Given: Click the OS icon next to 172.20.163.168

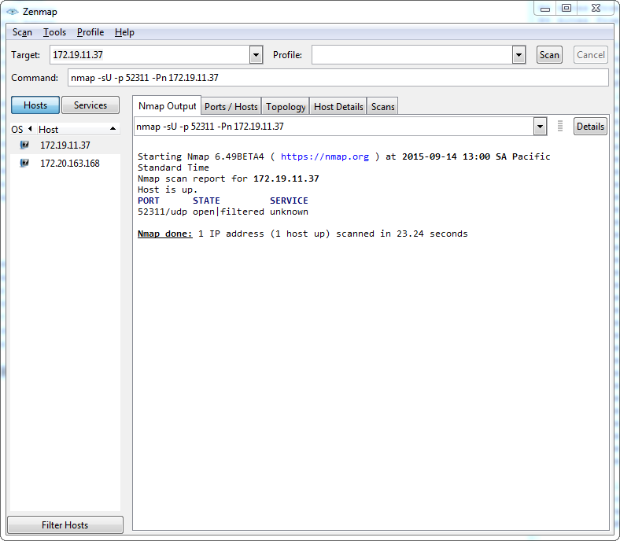Looking at the screenshot, I should tap(24, 163).
